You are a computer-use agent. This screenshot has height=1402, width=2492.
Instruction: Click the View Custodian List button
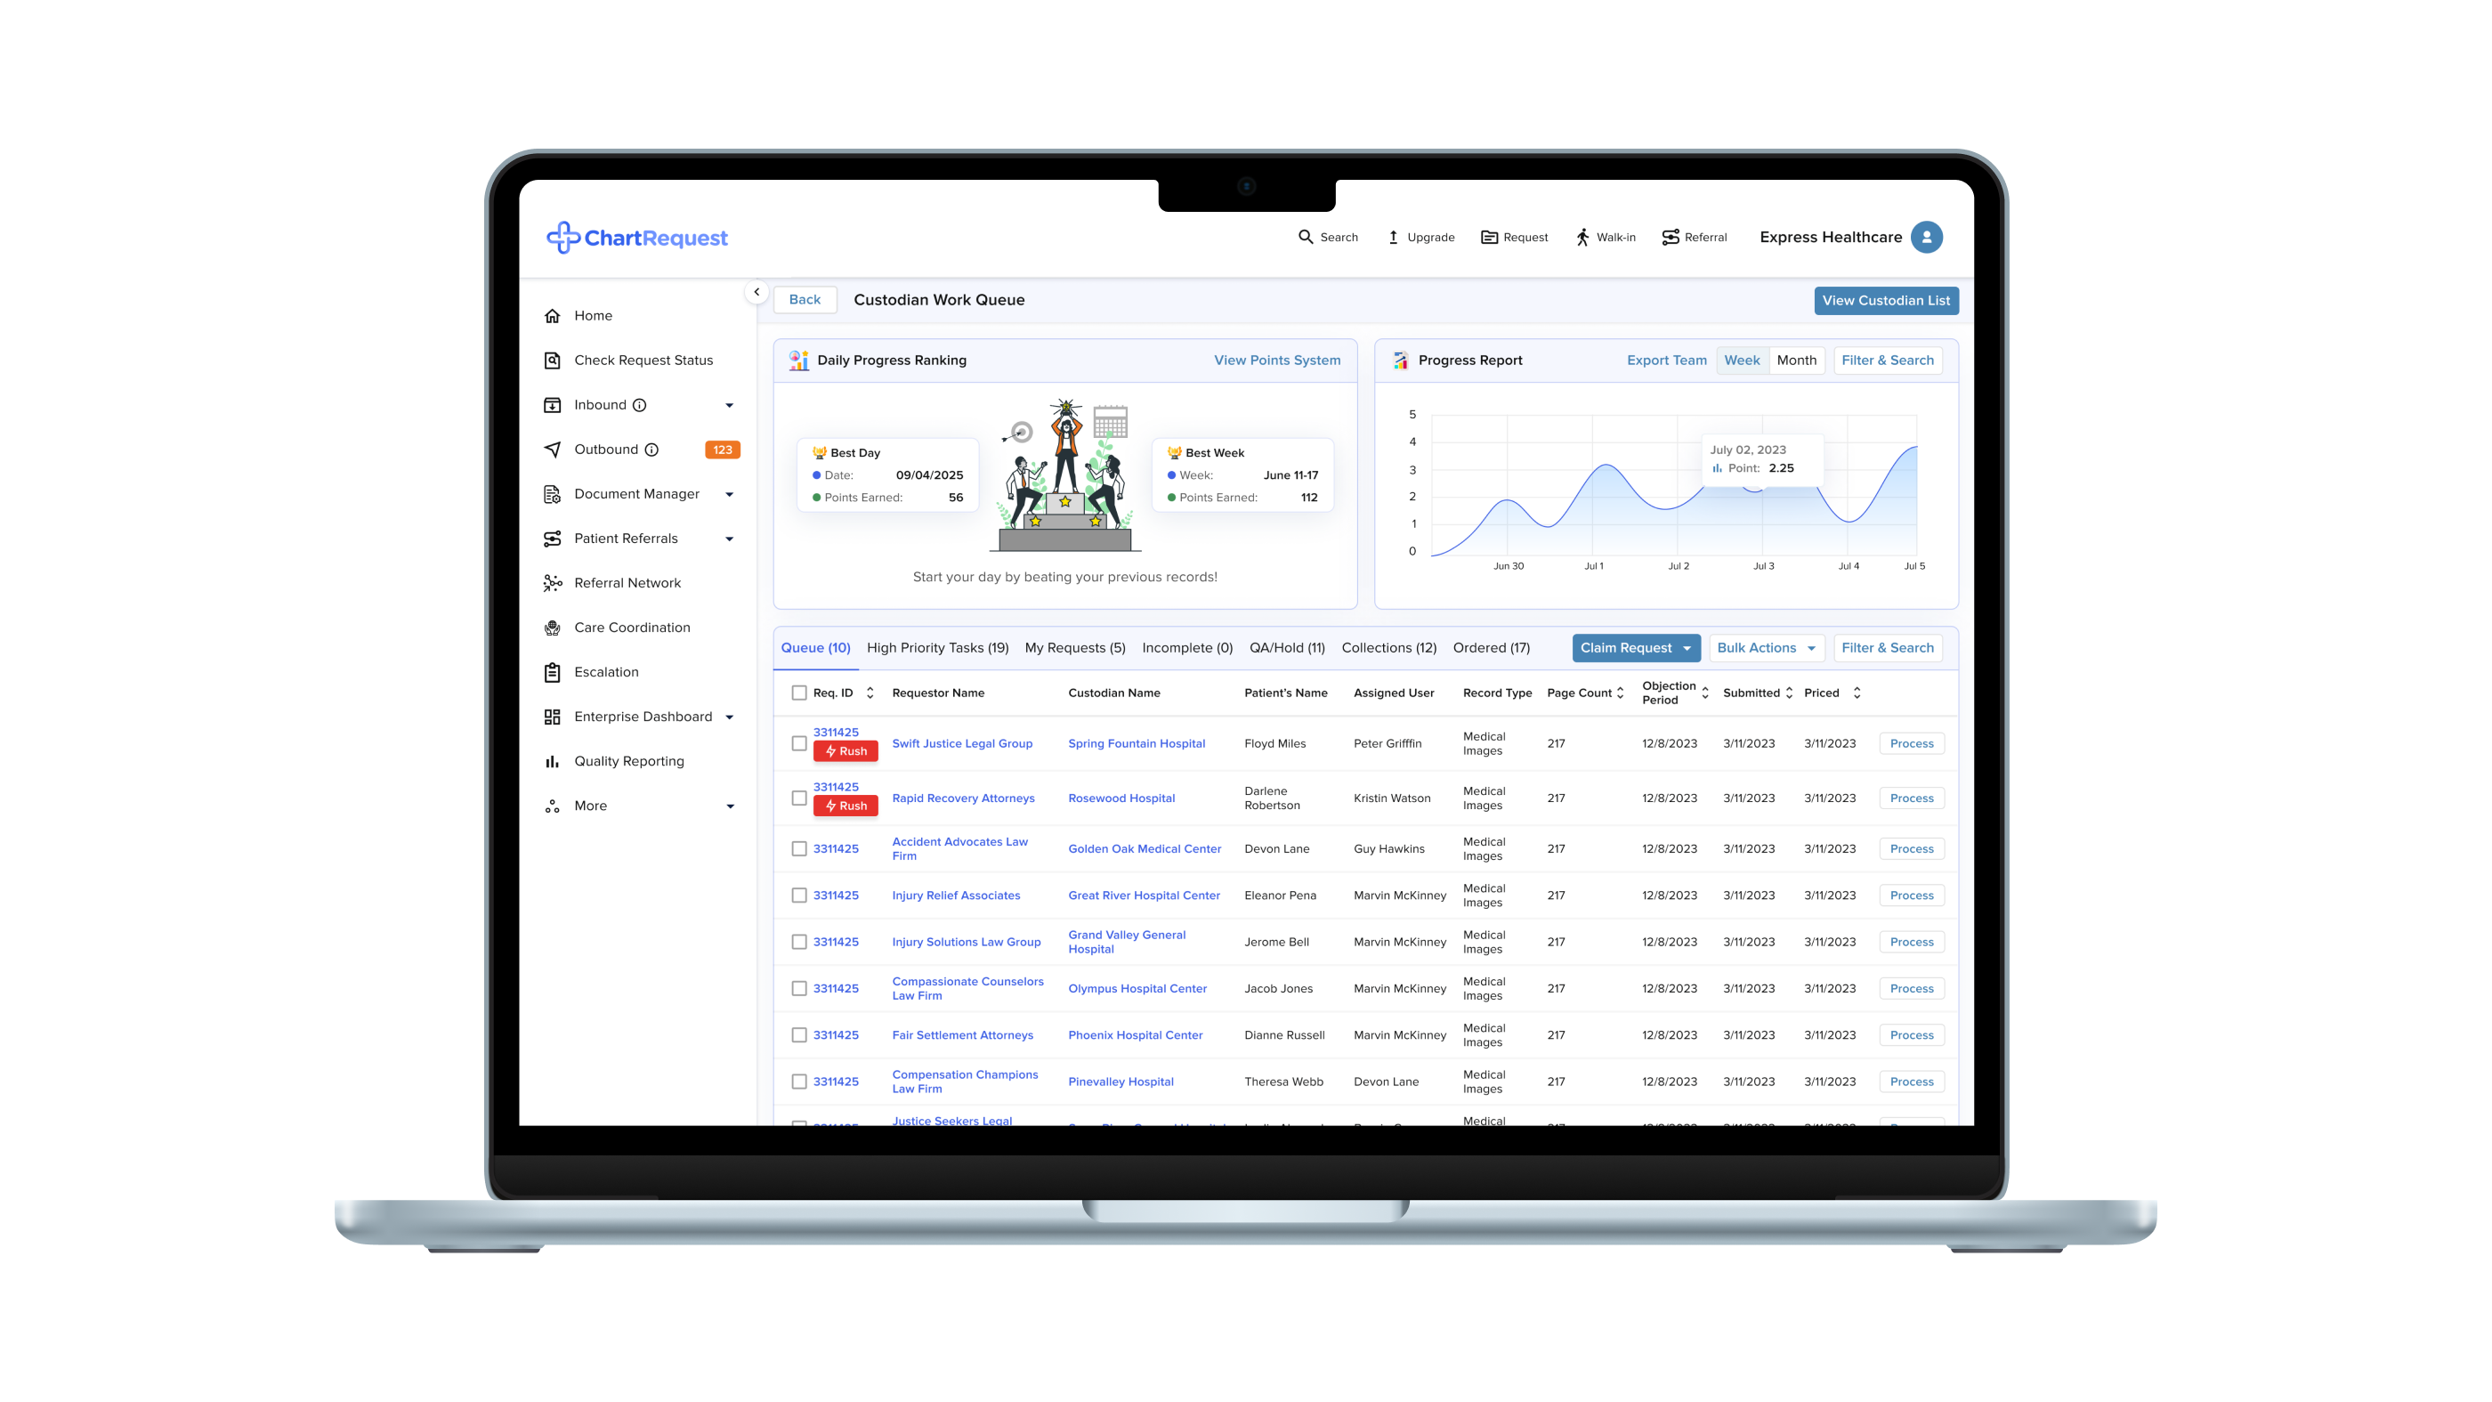[1885, 300]
